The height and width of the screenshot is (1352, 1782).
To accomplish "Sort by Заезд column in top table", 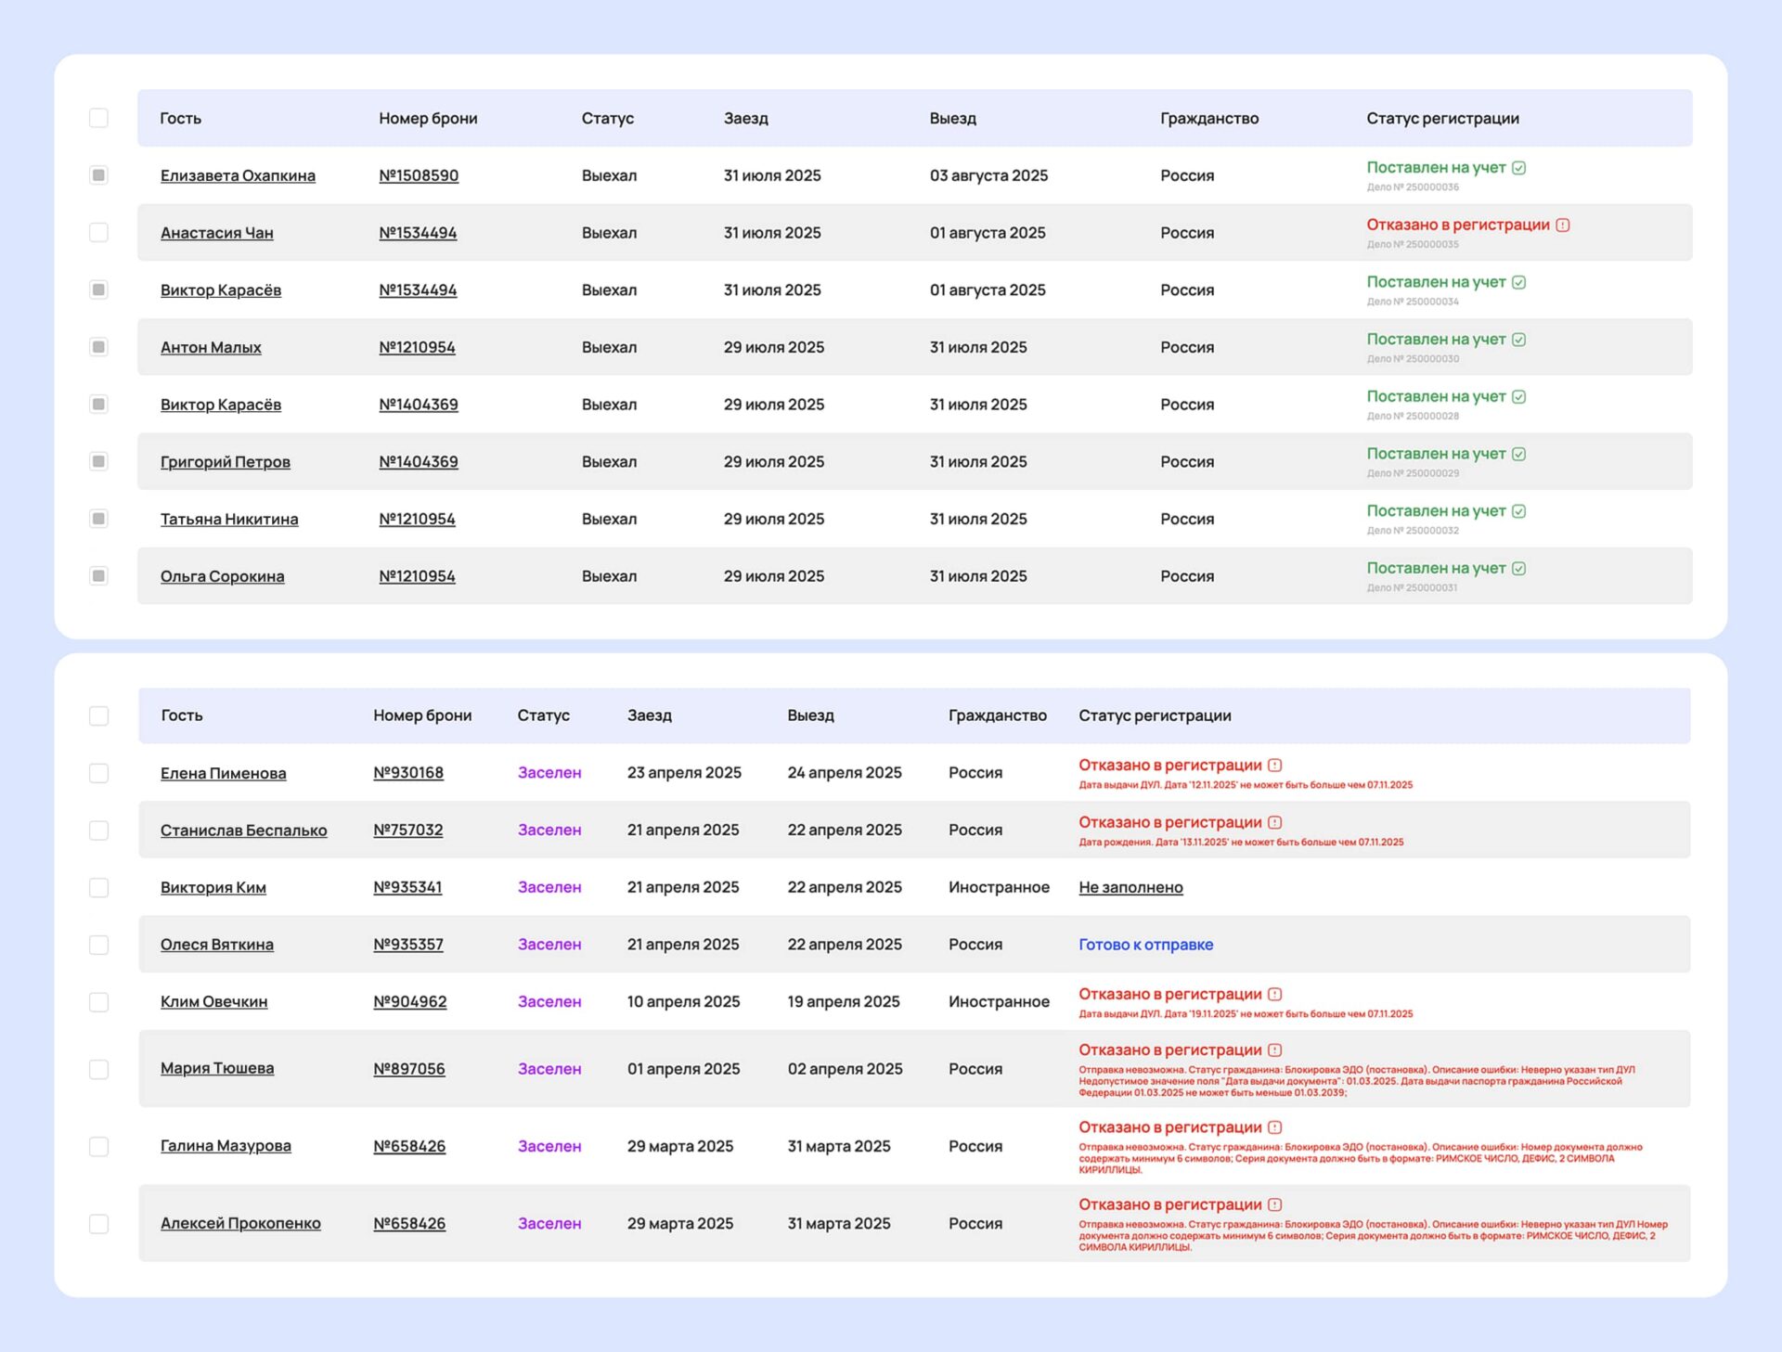I will point(745,118).
